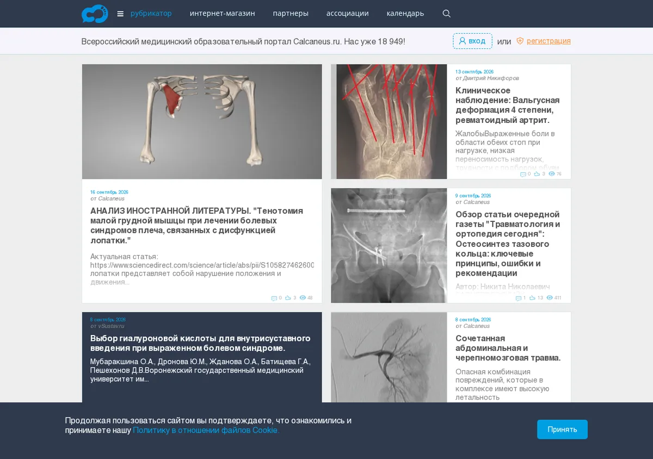Open the hamburger menu beside рубрикатор
This screenshot has height=459, width=653.
pyautogui.click(x=120, y=14)
